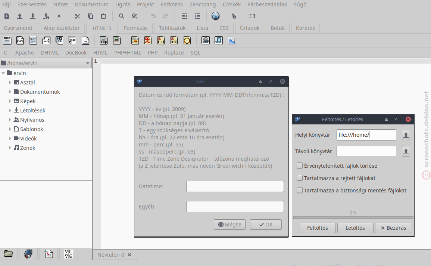Open search with the magnifier icon
431x266 pixels.
[x=122, y=16]
